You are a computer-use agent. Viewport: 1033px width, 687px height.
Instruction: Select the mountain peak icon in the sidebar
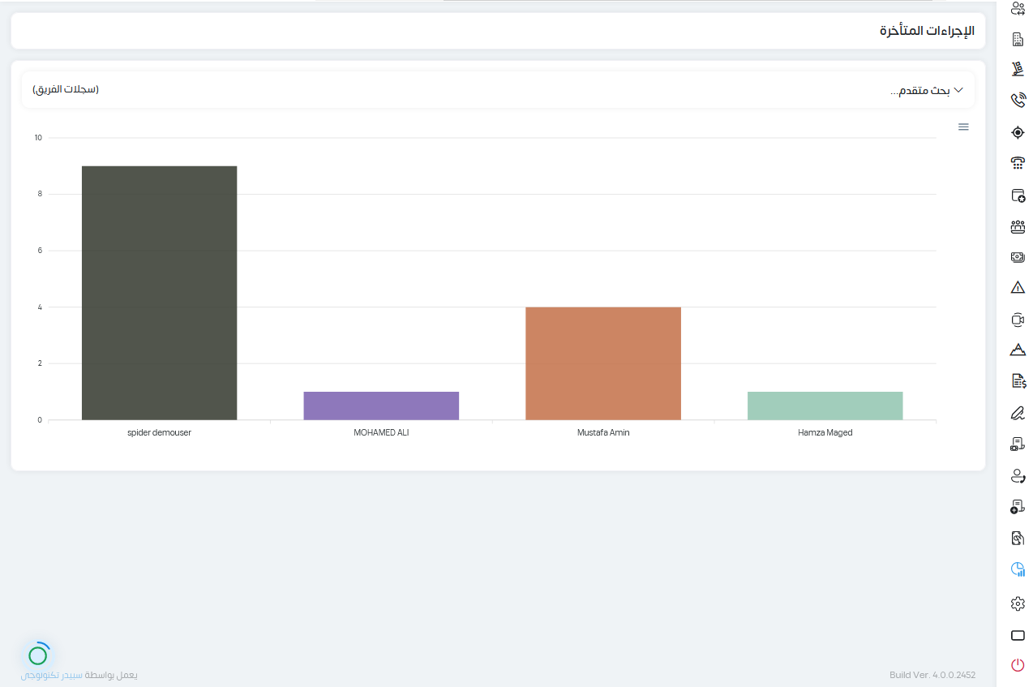tap(1018, 350)
